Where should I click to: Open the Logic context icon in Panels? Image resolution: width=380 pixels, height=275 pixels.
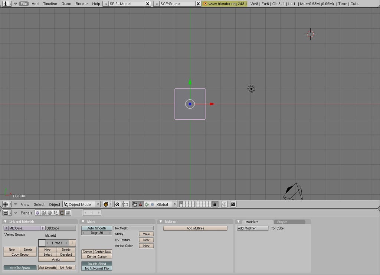[x=37, y=213]
